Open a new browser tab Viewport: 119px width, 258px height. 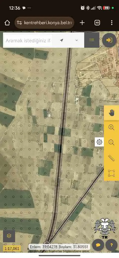click(82, 23)
